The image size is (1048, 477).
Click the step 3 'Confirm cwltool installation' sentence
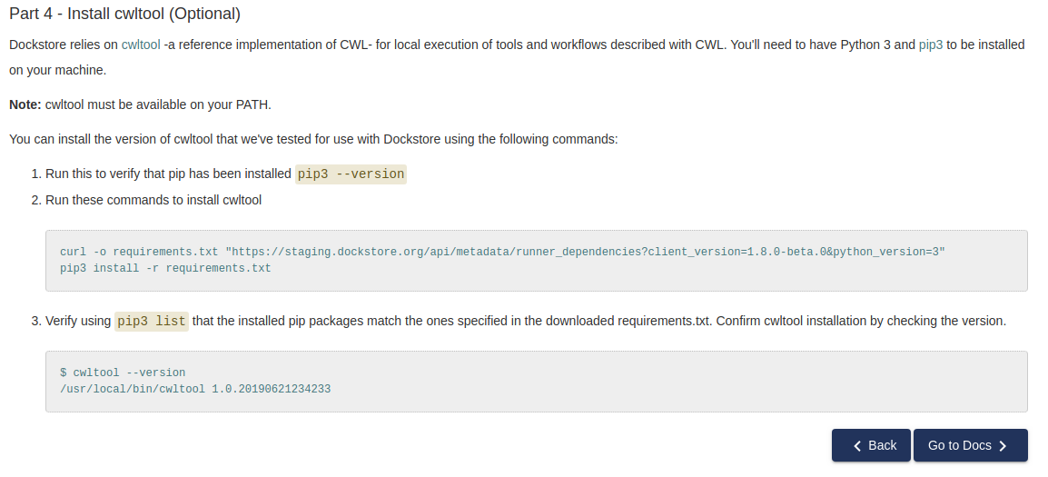click(862, 321)
